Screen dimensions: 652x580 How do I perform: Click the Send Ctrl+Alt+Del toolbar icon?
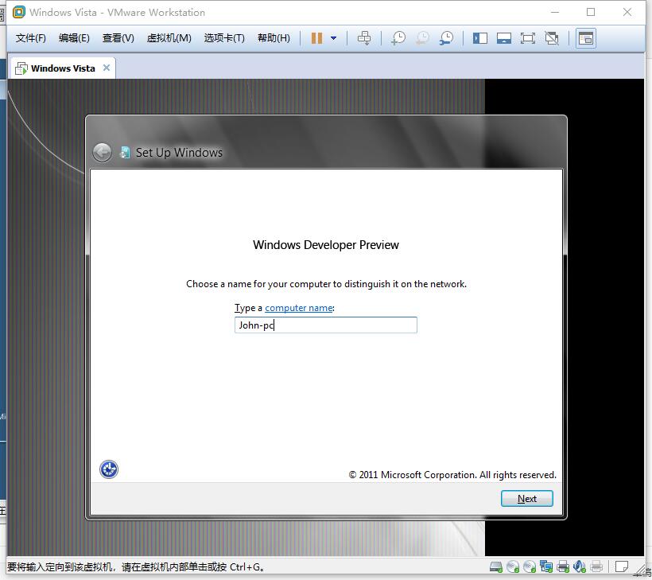(x=364, y=38)
